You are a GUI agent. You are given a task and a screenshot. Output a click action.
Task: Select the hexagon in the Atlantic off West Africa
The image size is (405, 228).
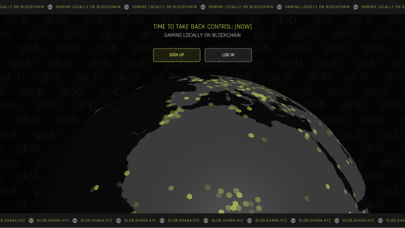click(x=97, y=187)
